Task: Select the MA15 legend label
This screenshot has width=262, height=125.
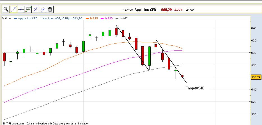Action: [x=94, y=18]
